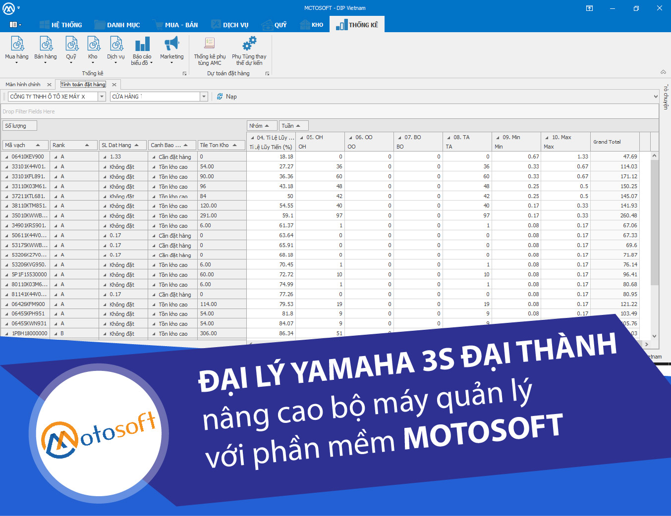Open the Bán hàng report icon
Screen dimensions: 671x516
point(45,50)
